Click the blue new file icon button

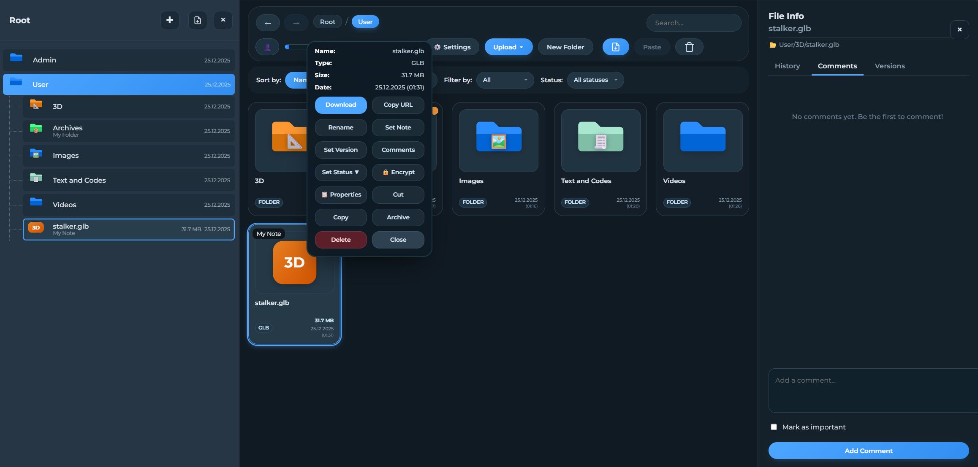[615, 47]
